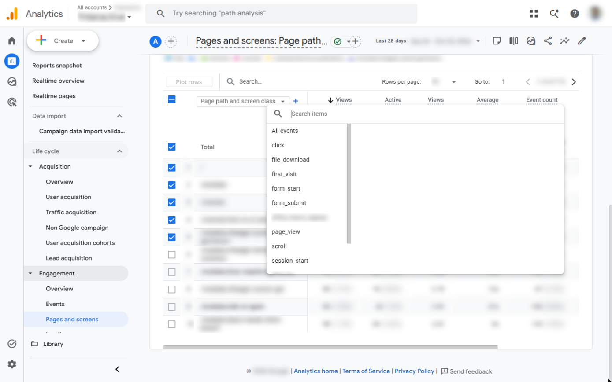Open the Help question mark icon

point(575,14)
